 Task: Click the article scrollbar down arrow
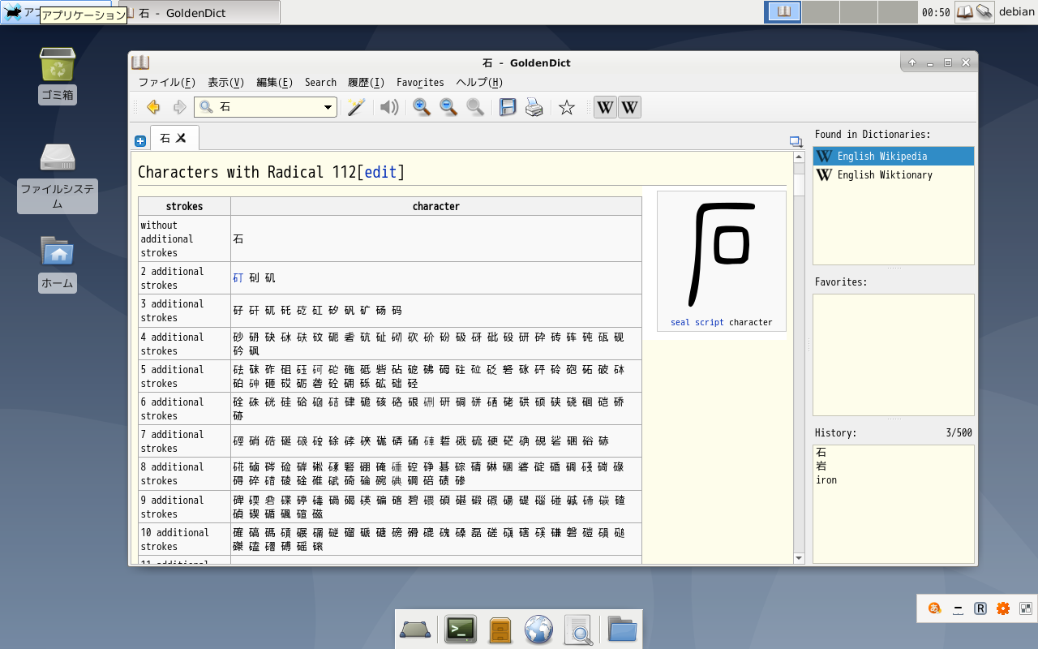(x=799, y=558)
